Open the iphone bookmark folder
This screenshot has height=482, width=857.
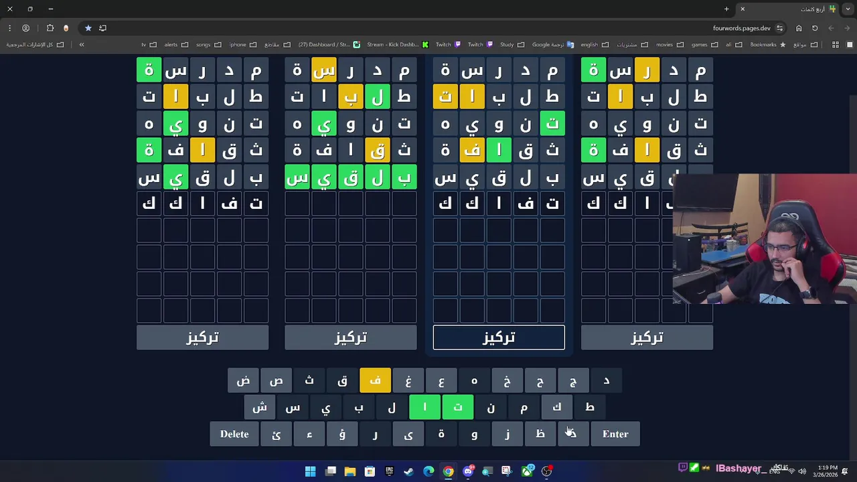(243, 45)
